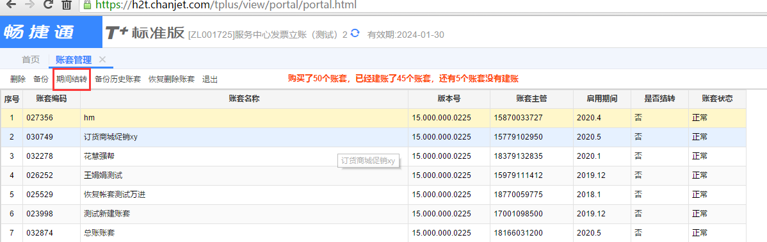Screen dimensions: 767x242
Task: Click the 启用期间 column header
Action: pos(602,99)
